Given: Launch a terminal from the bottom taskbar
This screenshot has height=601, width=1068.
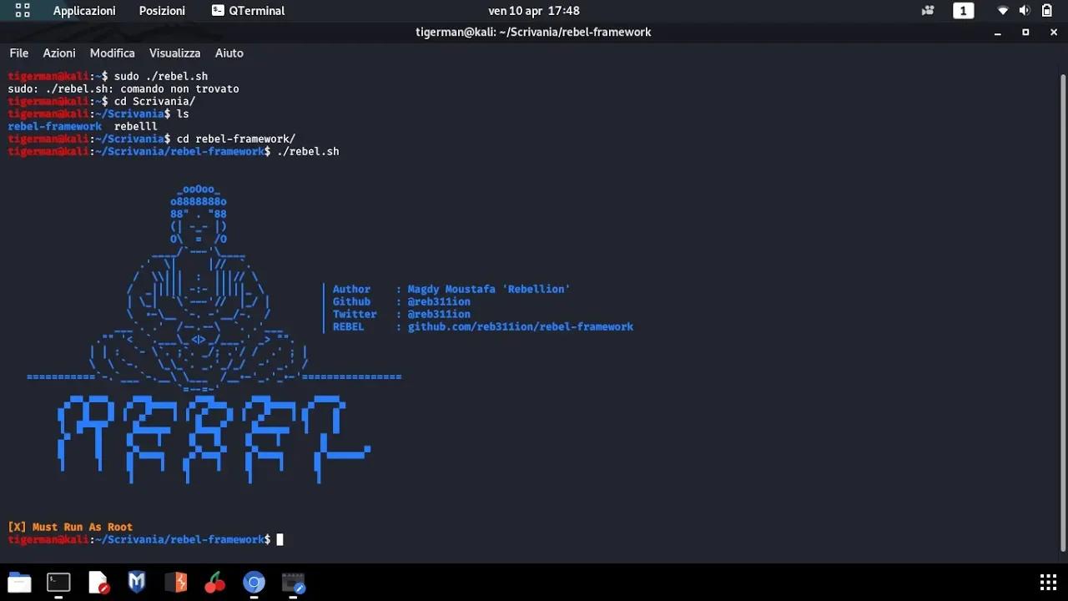Looking at the screenshot, I should click(58, 582).
